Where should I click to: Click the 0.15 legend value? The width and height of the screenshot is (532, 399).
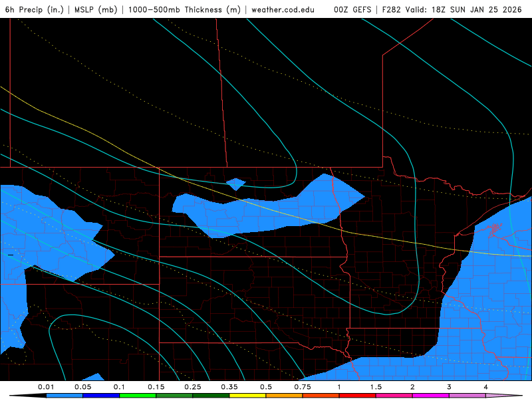pyautogui.click(x=156, y=387)
